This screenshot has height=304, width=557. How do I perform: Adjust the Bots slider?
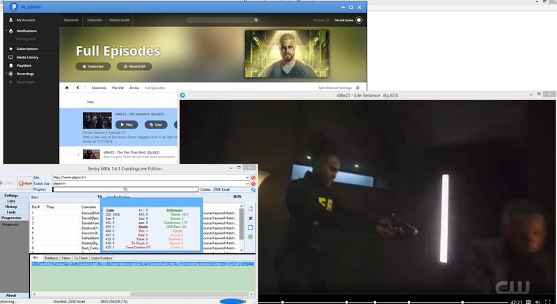point(68,197)
